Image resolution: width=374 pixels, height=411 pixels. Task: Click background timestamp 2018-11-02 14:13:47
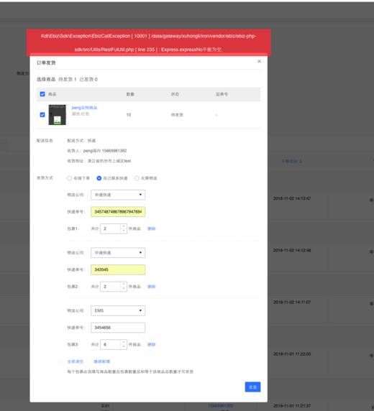[x=292, y=198]
